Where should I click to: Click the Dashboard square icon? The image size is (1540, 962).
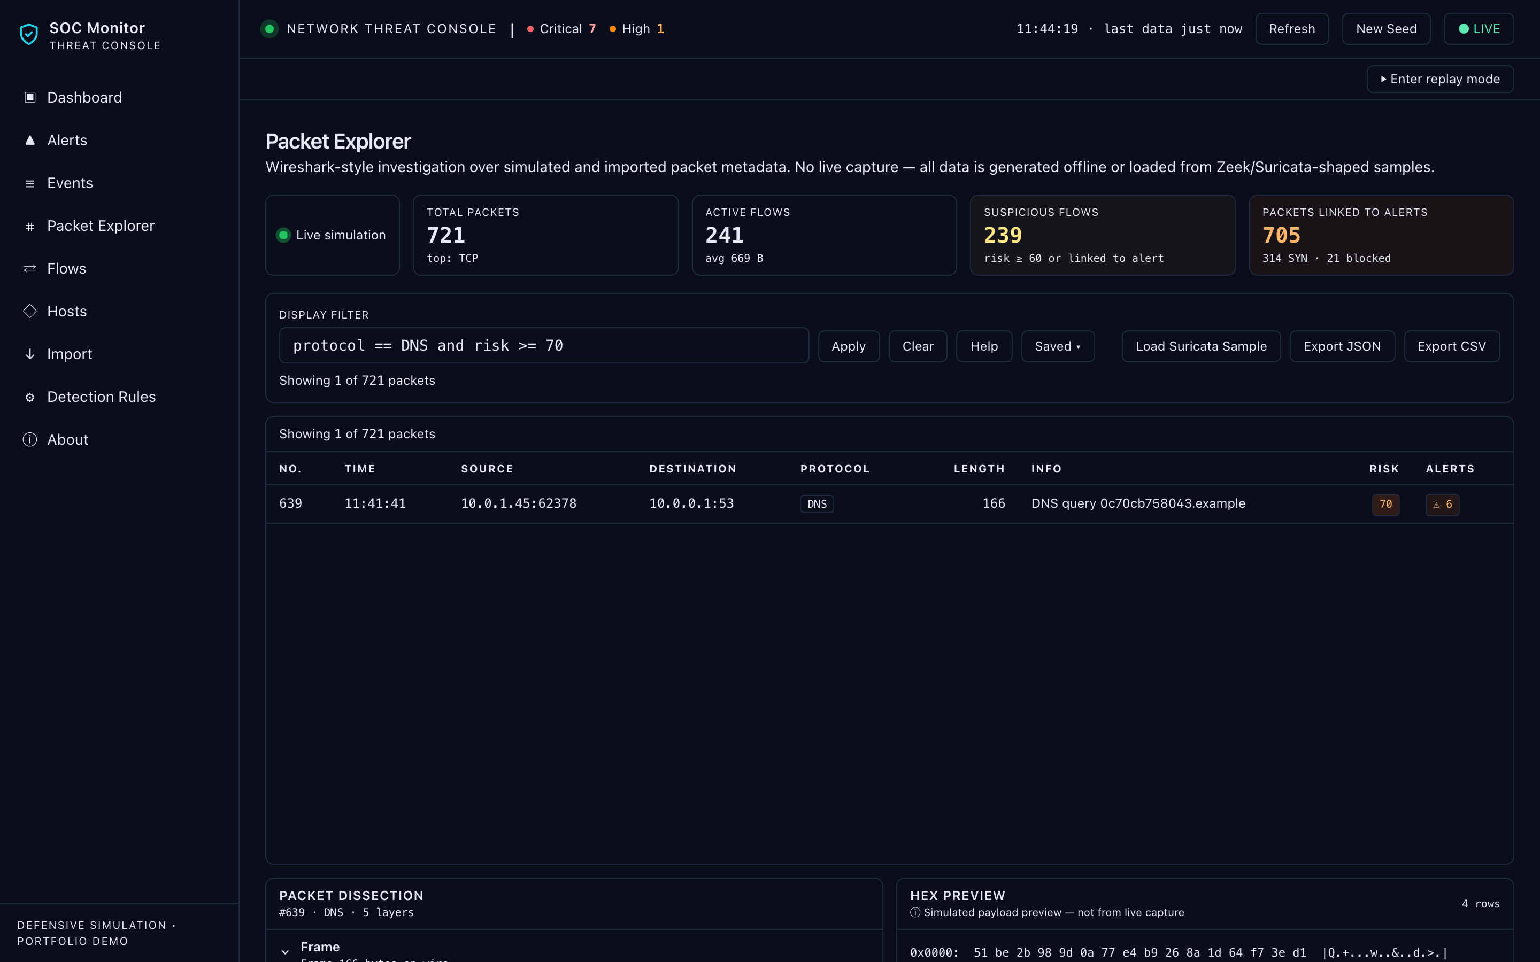[x=30, y=97]
